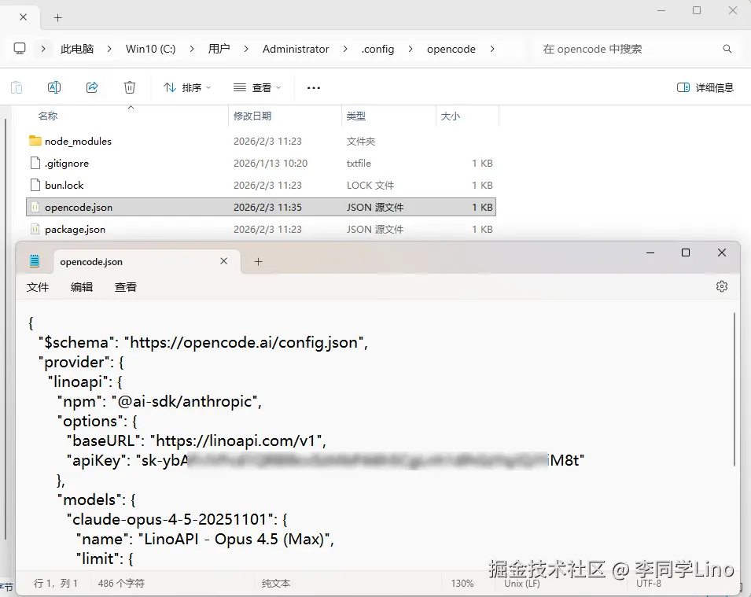Click Notepad vertical scrollbar
Screen dimensions: 751x597
tap(734, 389)
